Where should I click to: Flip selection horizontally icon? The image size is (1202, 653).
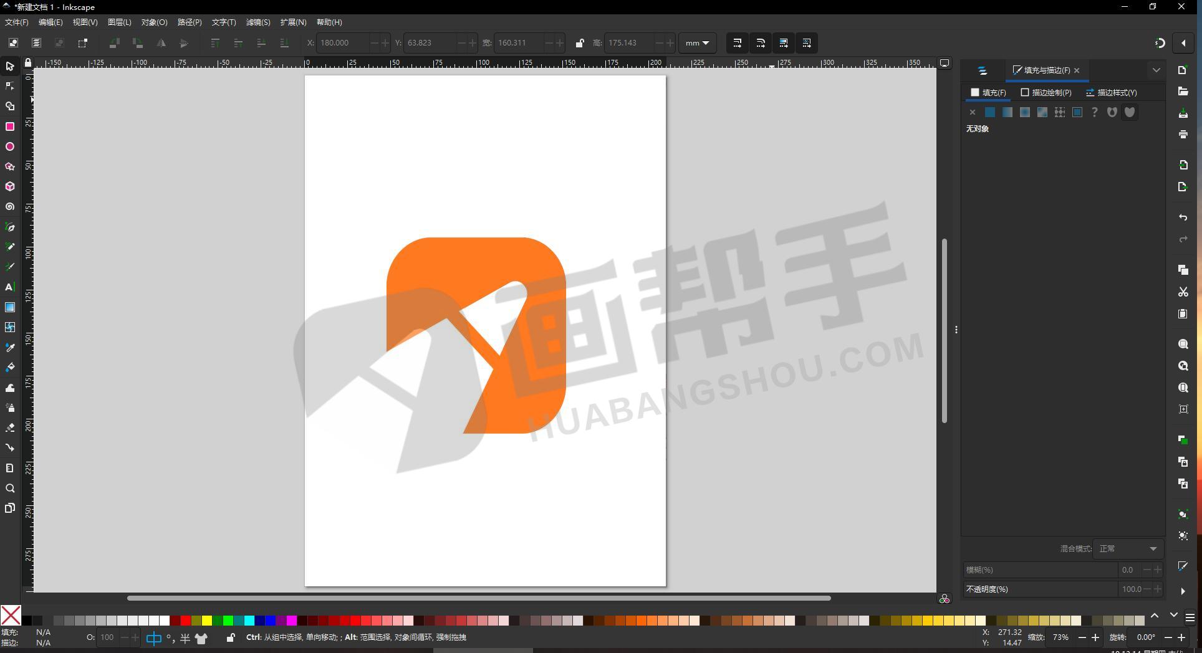[x=161, y=43]
